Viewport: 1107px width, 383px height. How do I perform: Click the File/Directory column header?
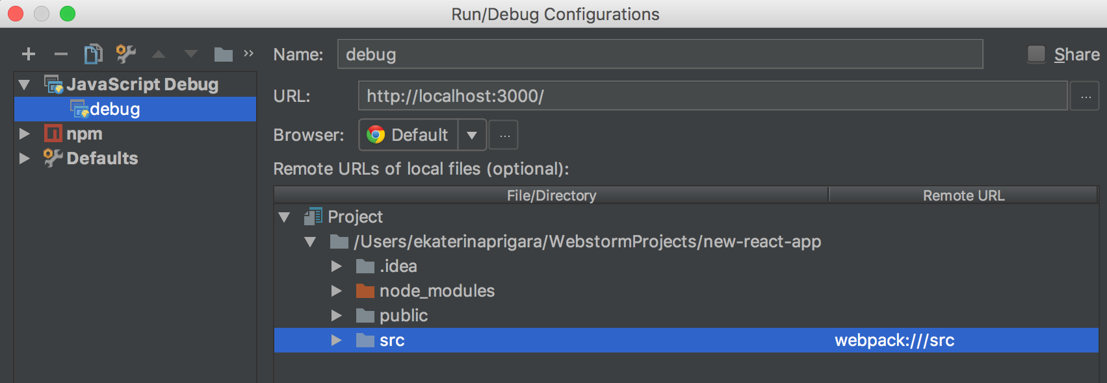point(551,195)
